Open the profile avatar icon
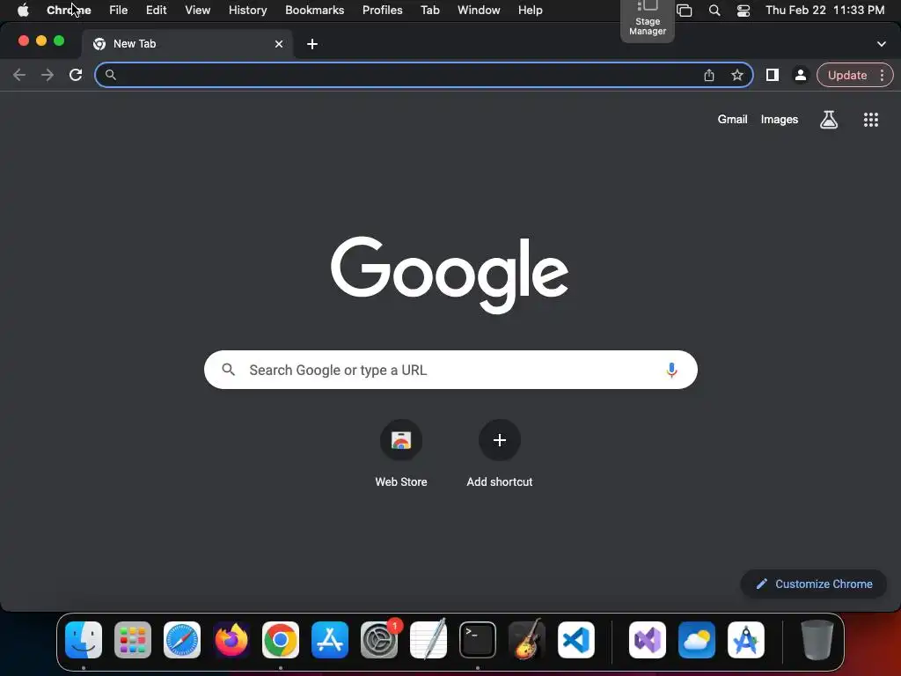Screen dimensions: 901x676 pyautogui.click(x=801, y=75)
